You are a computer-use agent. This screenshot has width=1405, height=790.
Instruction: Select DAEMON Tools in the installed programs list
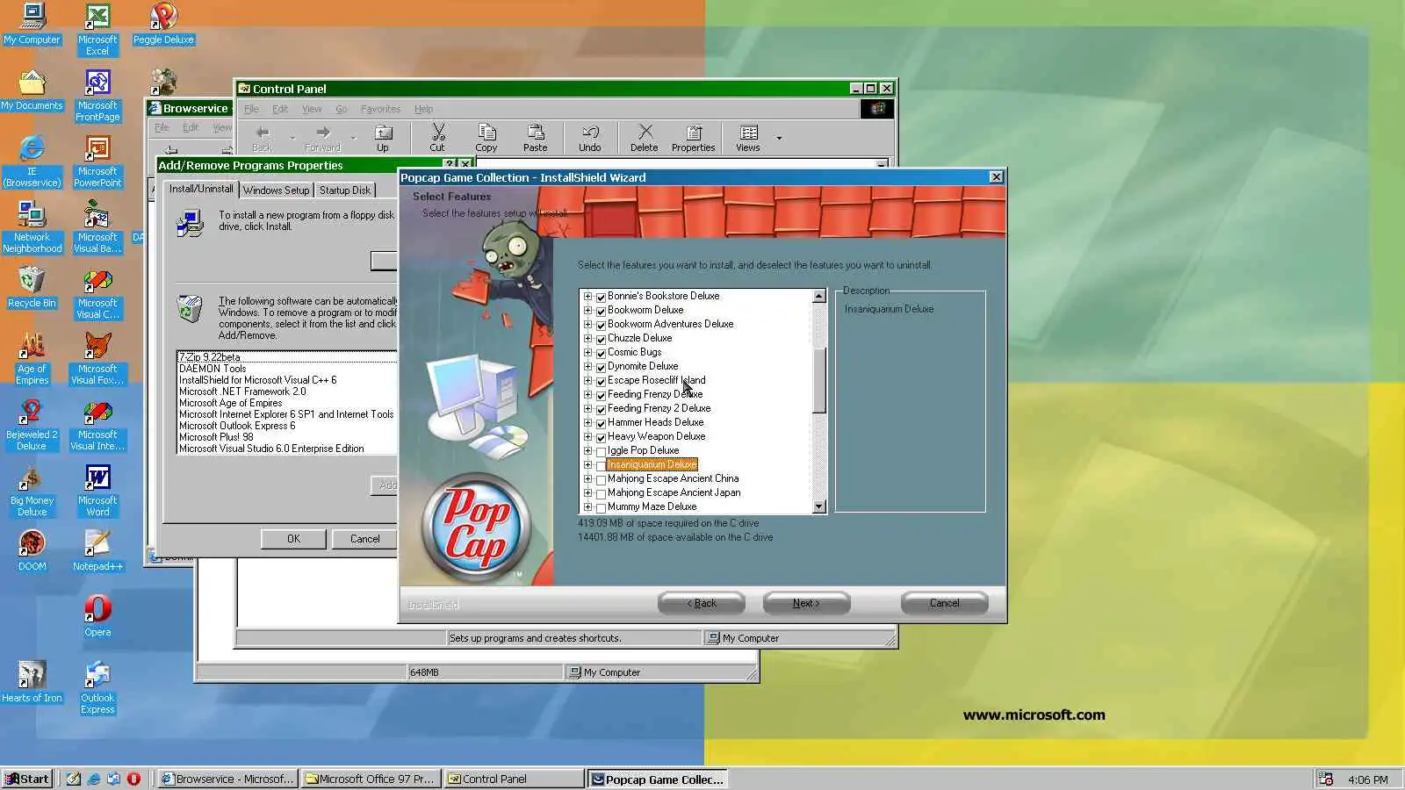click(x=213, y=369)
